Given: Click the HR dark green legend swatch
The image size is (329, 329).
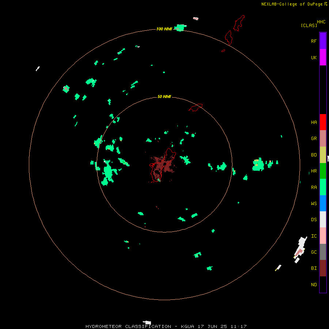Looking at the screenshot, I should click(323, 171).
